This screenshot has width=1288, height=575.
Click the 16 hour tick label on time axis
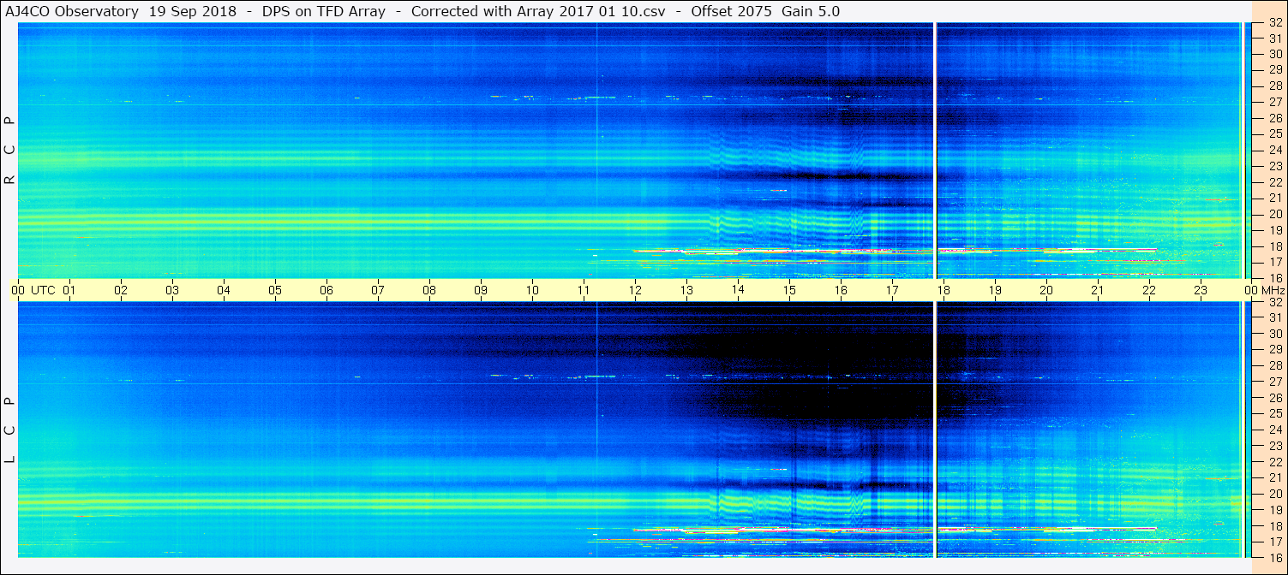click(x=841, y=290)
